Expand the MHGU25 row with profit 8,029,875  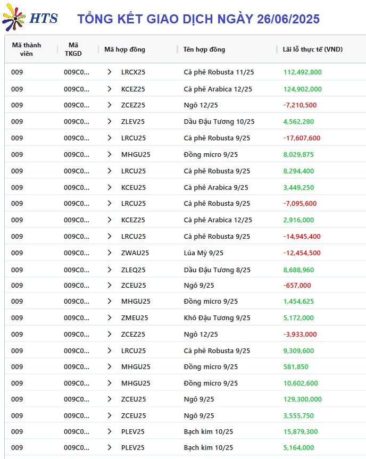click(110, 154)
